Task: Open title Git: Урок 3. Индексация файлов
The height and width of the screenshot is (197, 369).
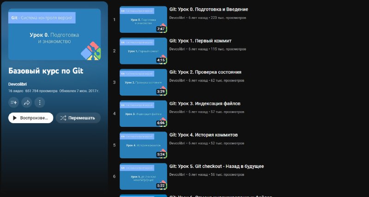Action: click(205, 103)
